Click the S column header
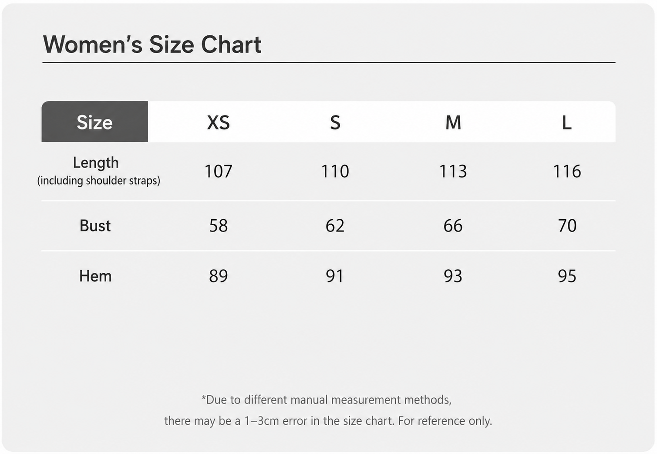Screen dimensions: 657x454 point(335,122)
